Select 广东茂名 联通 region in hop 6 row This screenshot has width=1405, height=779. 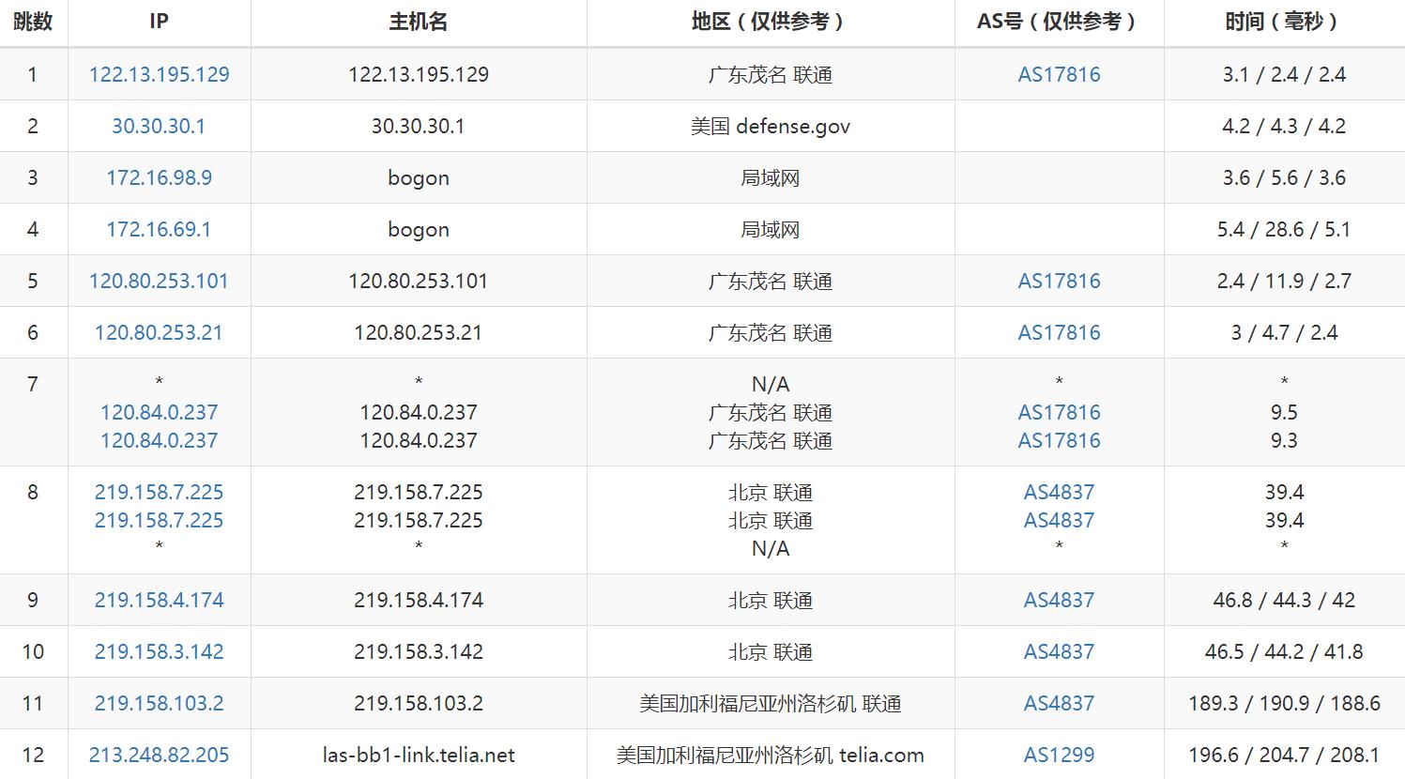pos(770,333)
